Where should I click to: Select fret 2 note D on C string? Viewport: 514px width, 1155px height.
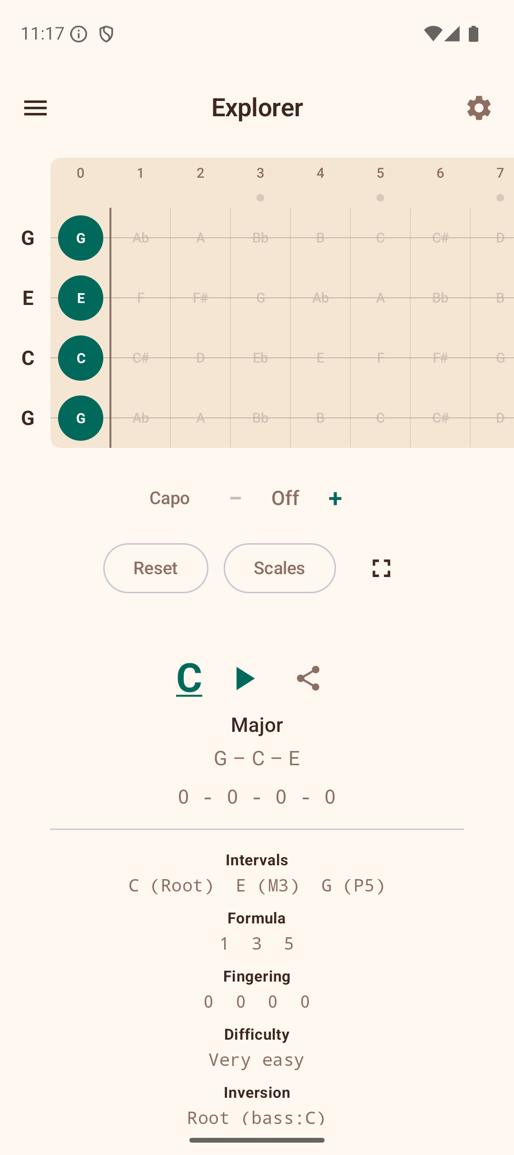point(200,358)
